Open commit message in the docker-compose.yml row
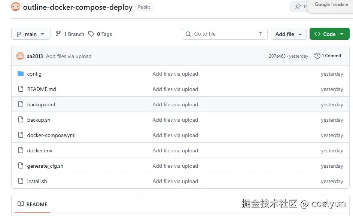Viewport: 353px width, 216px height. (175, 135)
